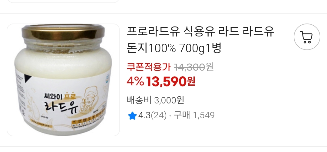Add the lard oil to the shopping cart

[x=307, y=37]
